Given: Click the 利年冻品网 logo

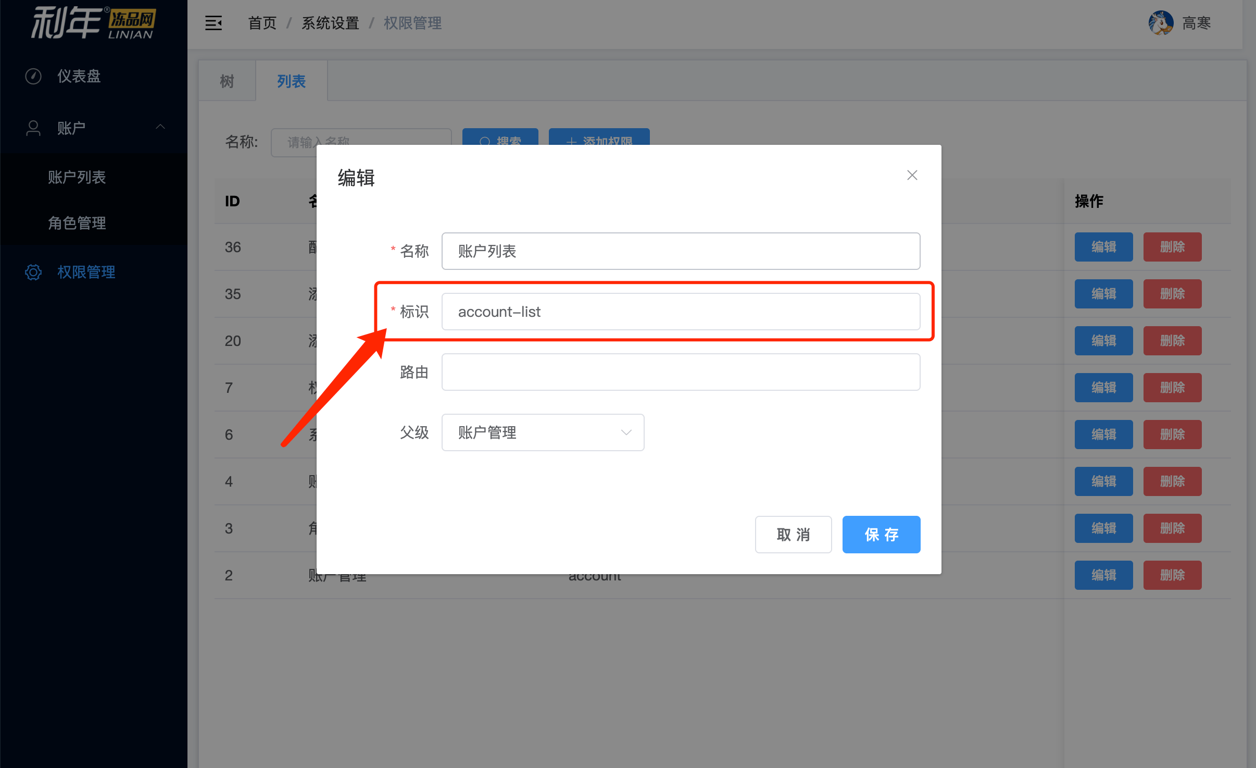Looking at the screenshot, I should point(93,23).
